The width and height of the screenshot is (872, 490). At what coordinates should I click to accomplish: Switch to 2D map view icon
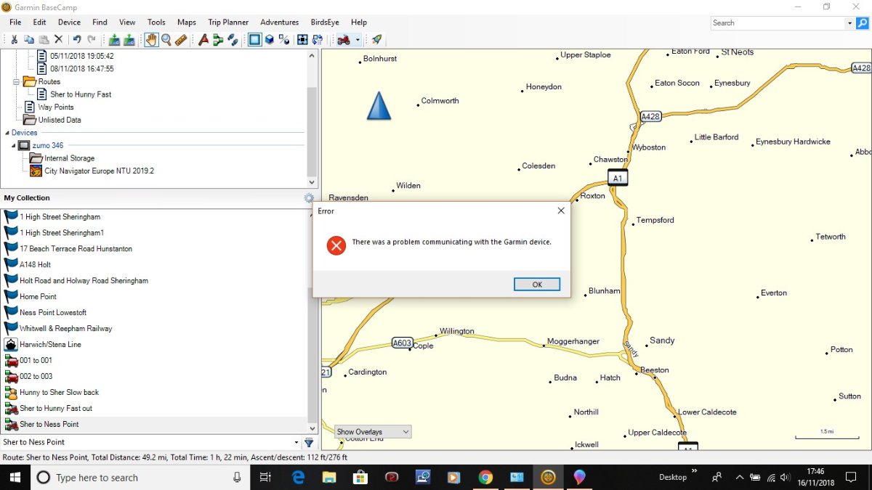[x=254, y=40]
